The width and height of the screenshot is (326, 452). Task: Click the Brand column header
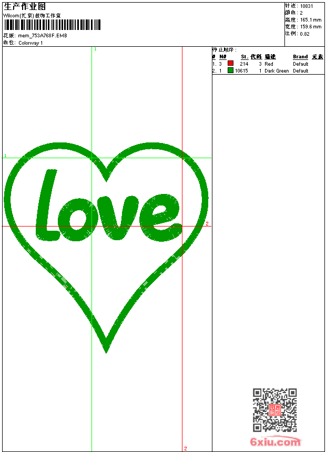(x=300, y=57)
